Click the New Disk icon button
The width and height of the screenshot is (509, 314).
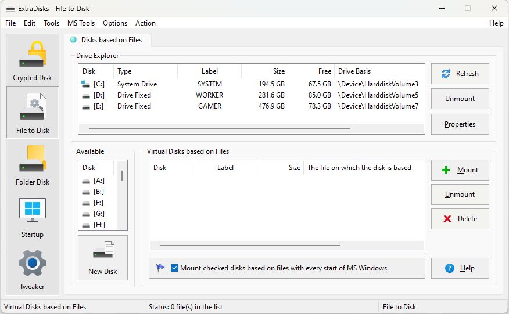[x=103, y=258]
